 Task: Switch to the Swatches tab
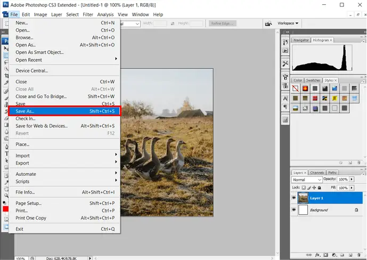(x=313, y=80)
